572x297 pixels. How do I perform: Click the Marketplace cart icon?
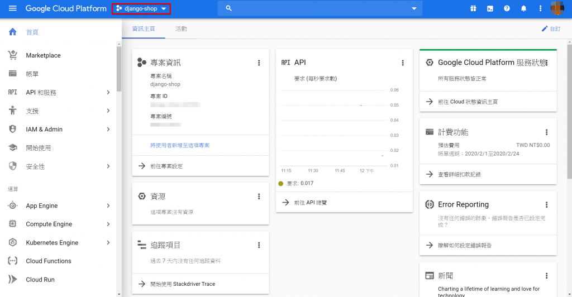tap(13, 55)
